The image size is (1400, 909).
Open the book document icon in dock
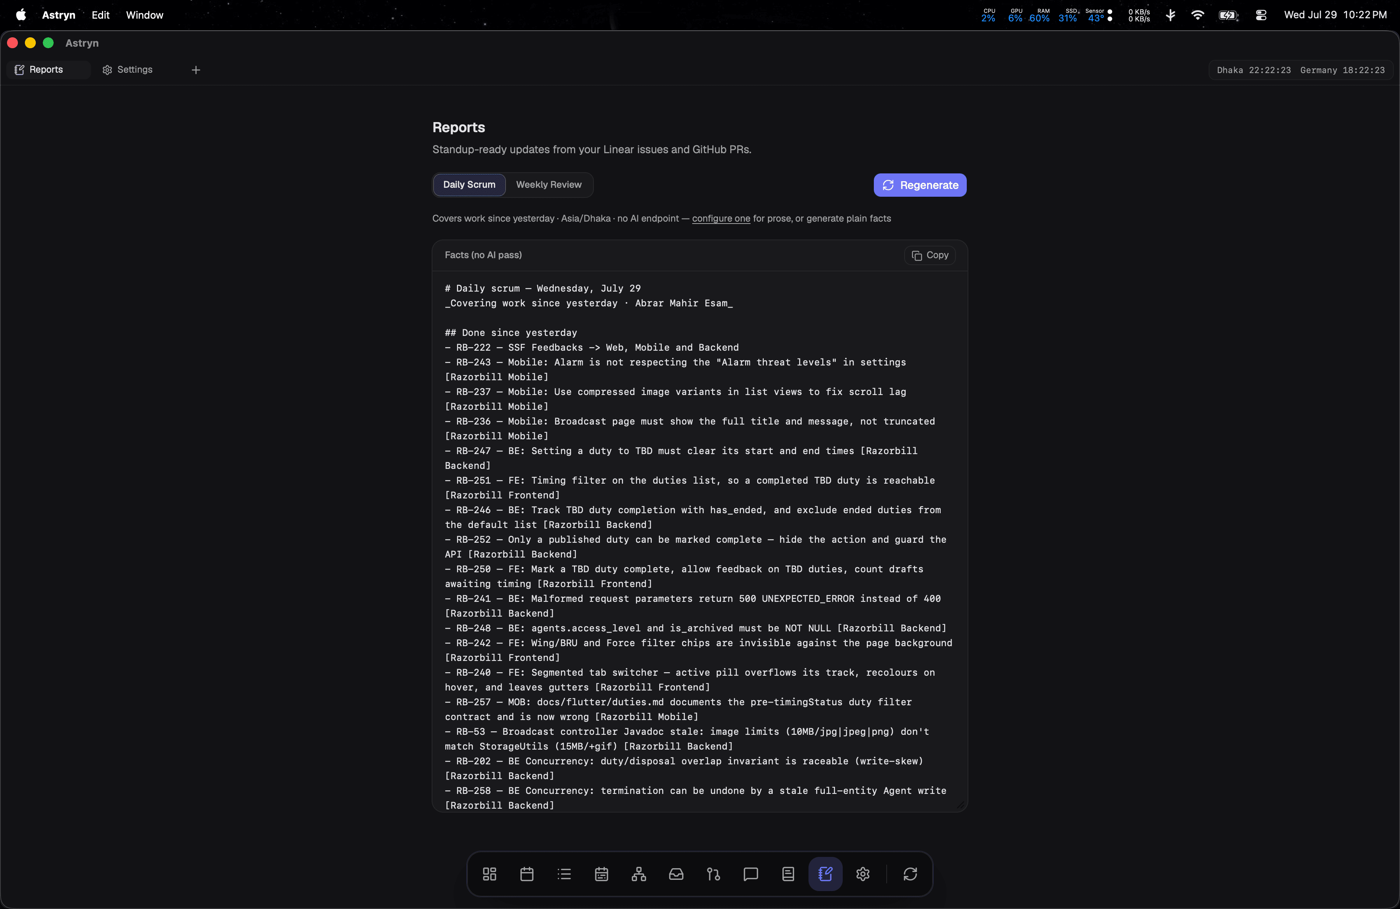788,874
